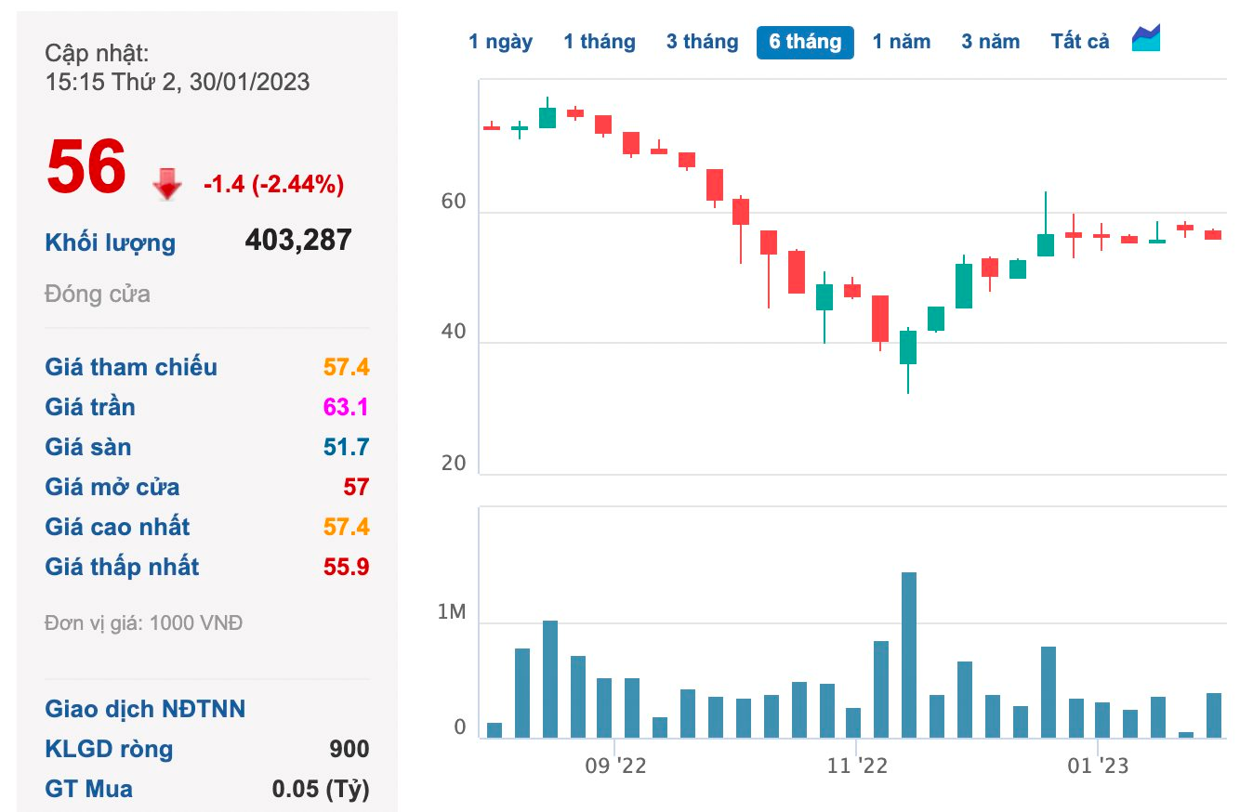Switch to the 1 tháng range

pyautogui.click(x=600, y=42)
